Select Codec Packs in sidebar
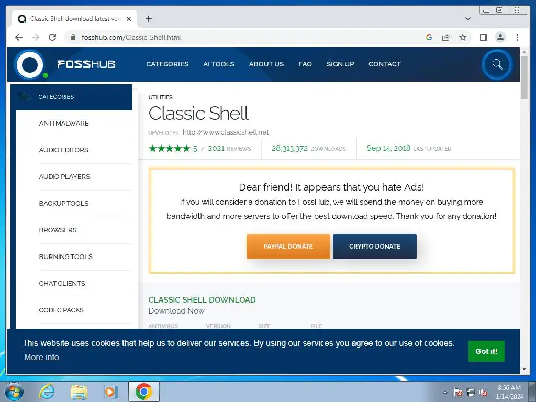This screenshot has height=402, width=536. tap(61, 310)
